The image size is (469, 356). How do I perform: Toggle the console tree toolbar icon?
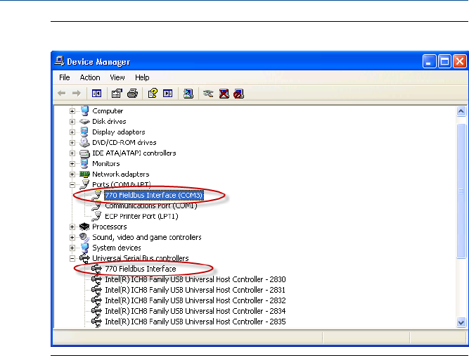[96, 93]
